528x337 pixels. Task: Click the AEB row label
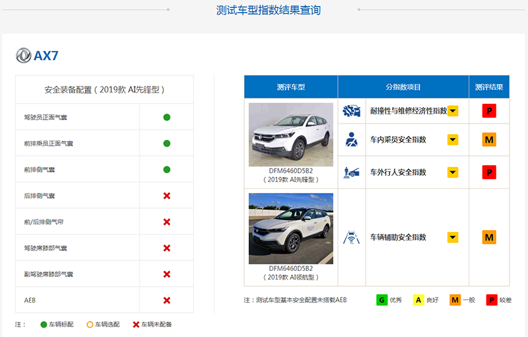coord(30,300)
